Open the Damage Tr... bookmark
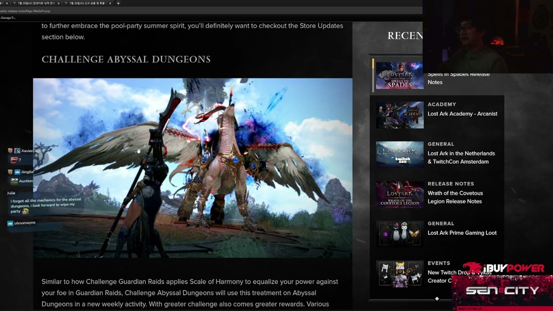The image size is (553, 311). [8, 18]
